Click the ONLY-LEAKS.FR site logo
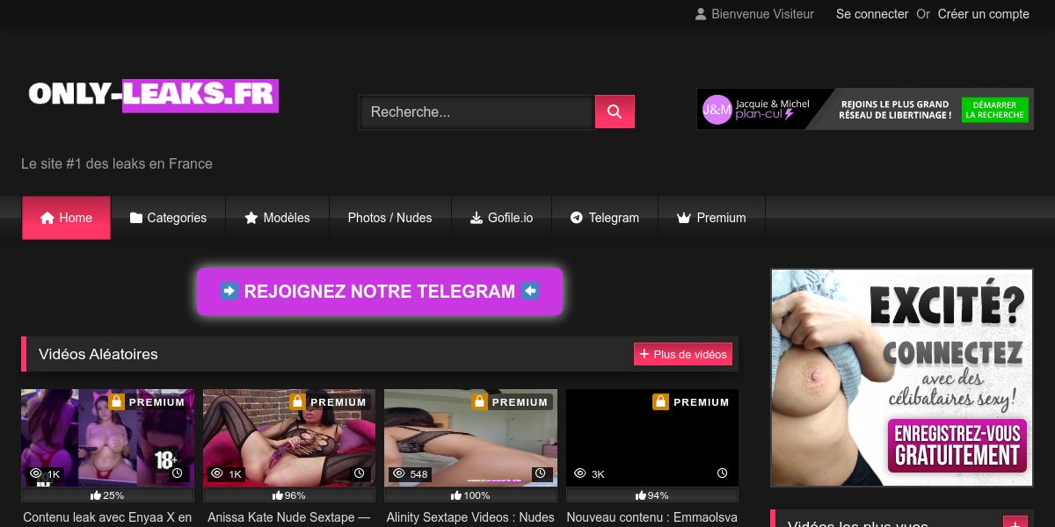Viewport: 1055px width, 527px height. click(x=153, y=95)
